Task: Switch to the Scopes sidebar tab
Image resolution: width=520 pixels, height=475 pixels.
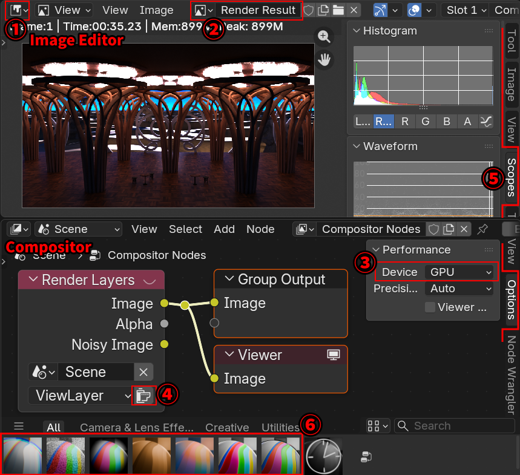Action: 511,177
